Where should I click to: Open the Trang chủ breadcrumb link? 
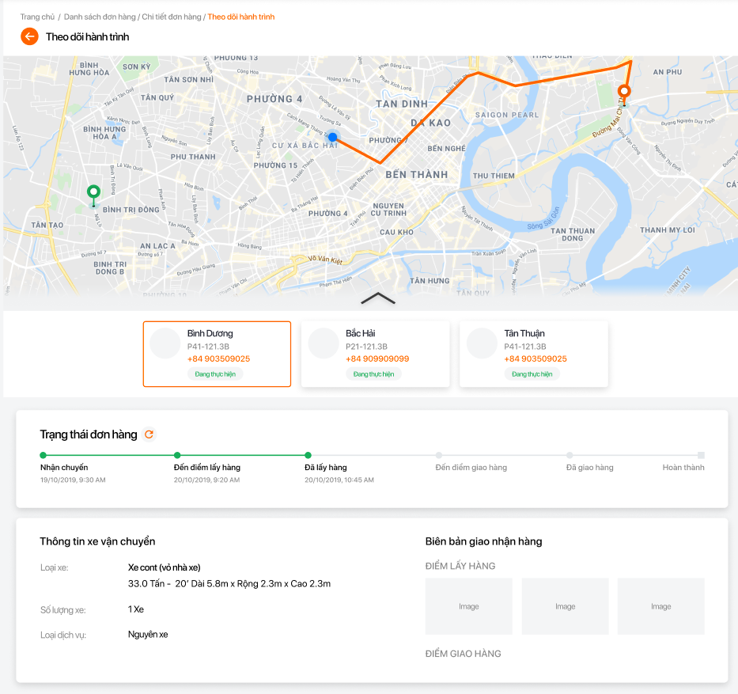(37, 17)
